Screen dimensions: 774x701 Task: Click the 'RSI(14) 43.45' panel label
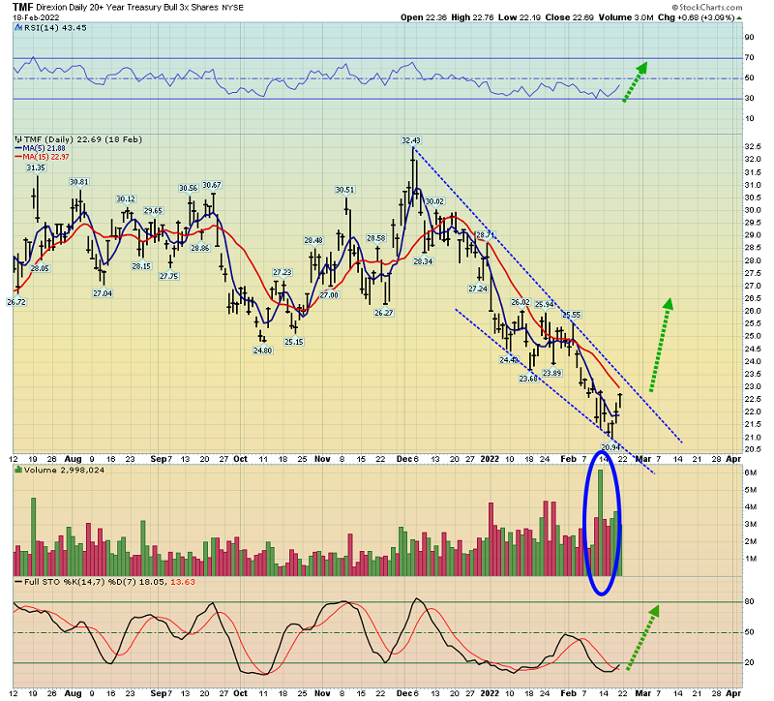55,28
